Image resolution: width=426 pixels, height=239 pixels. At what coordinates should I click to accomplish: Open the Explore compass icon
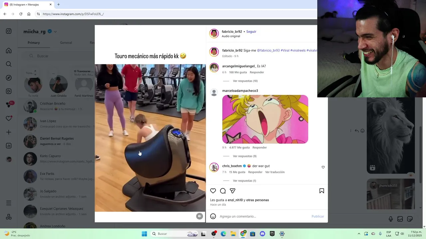click(x=9, y=78)
